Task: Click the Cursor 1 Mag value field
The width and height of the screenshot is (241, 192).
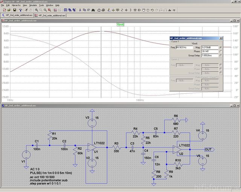Action: pos(210,48)
